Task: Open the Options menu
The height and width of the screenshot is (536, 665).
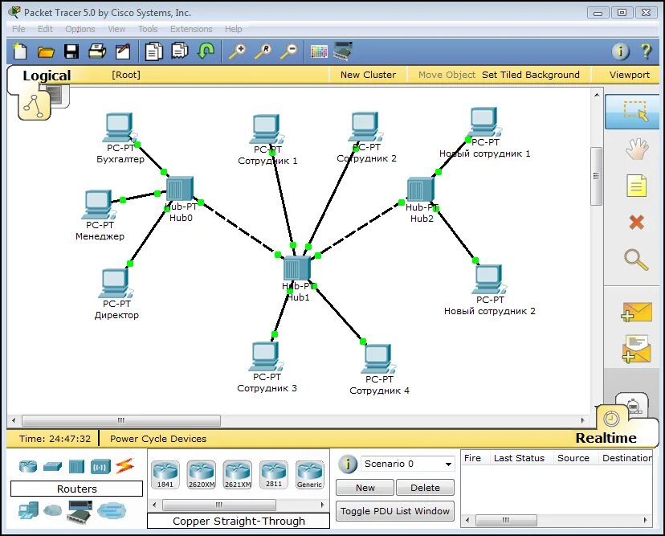Action: pyautogui.click(x=80, y=29)
